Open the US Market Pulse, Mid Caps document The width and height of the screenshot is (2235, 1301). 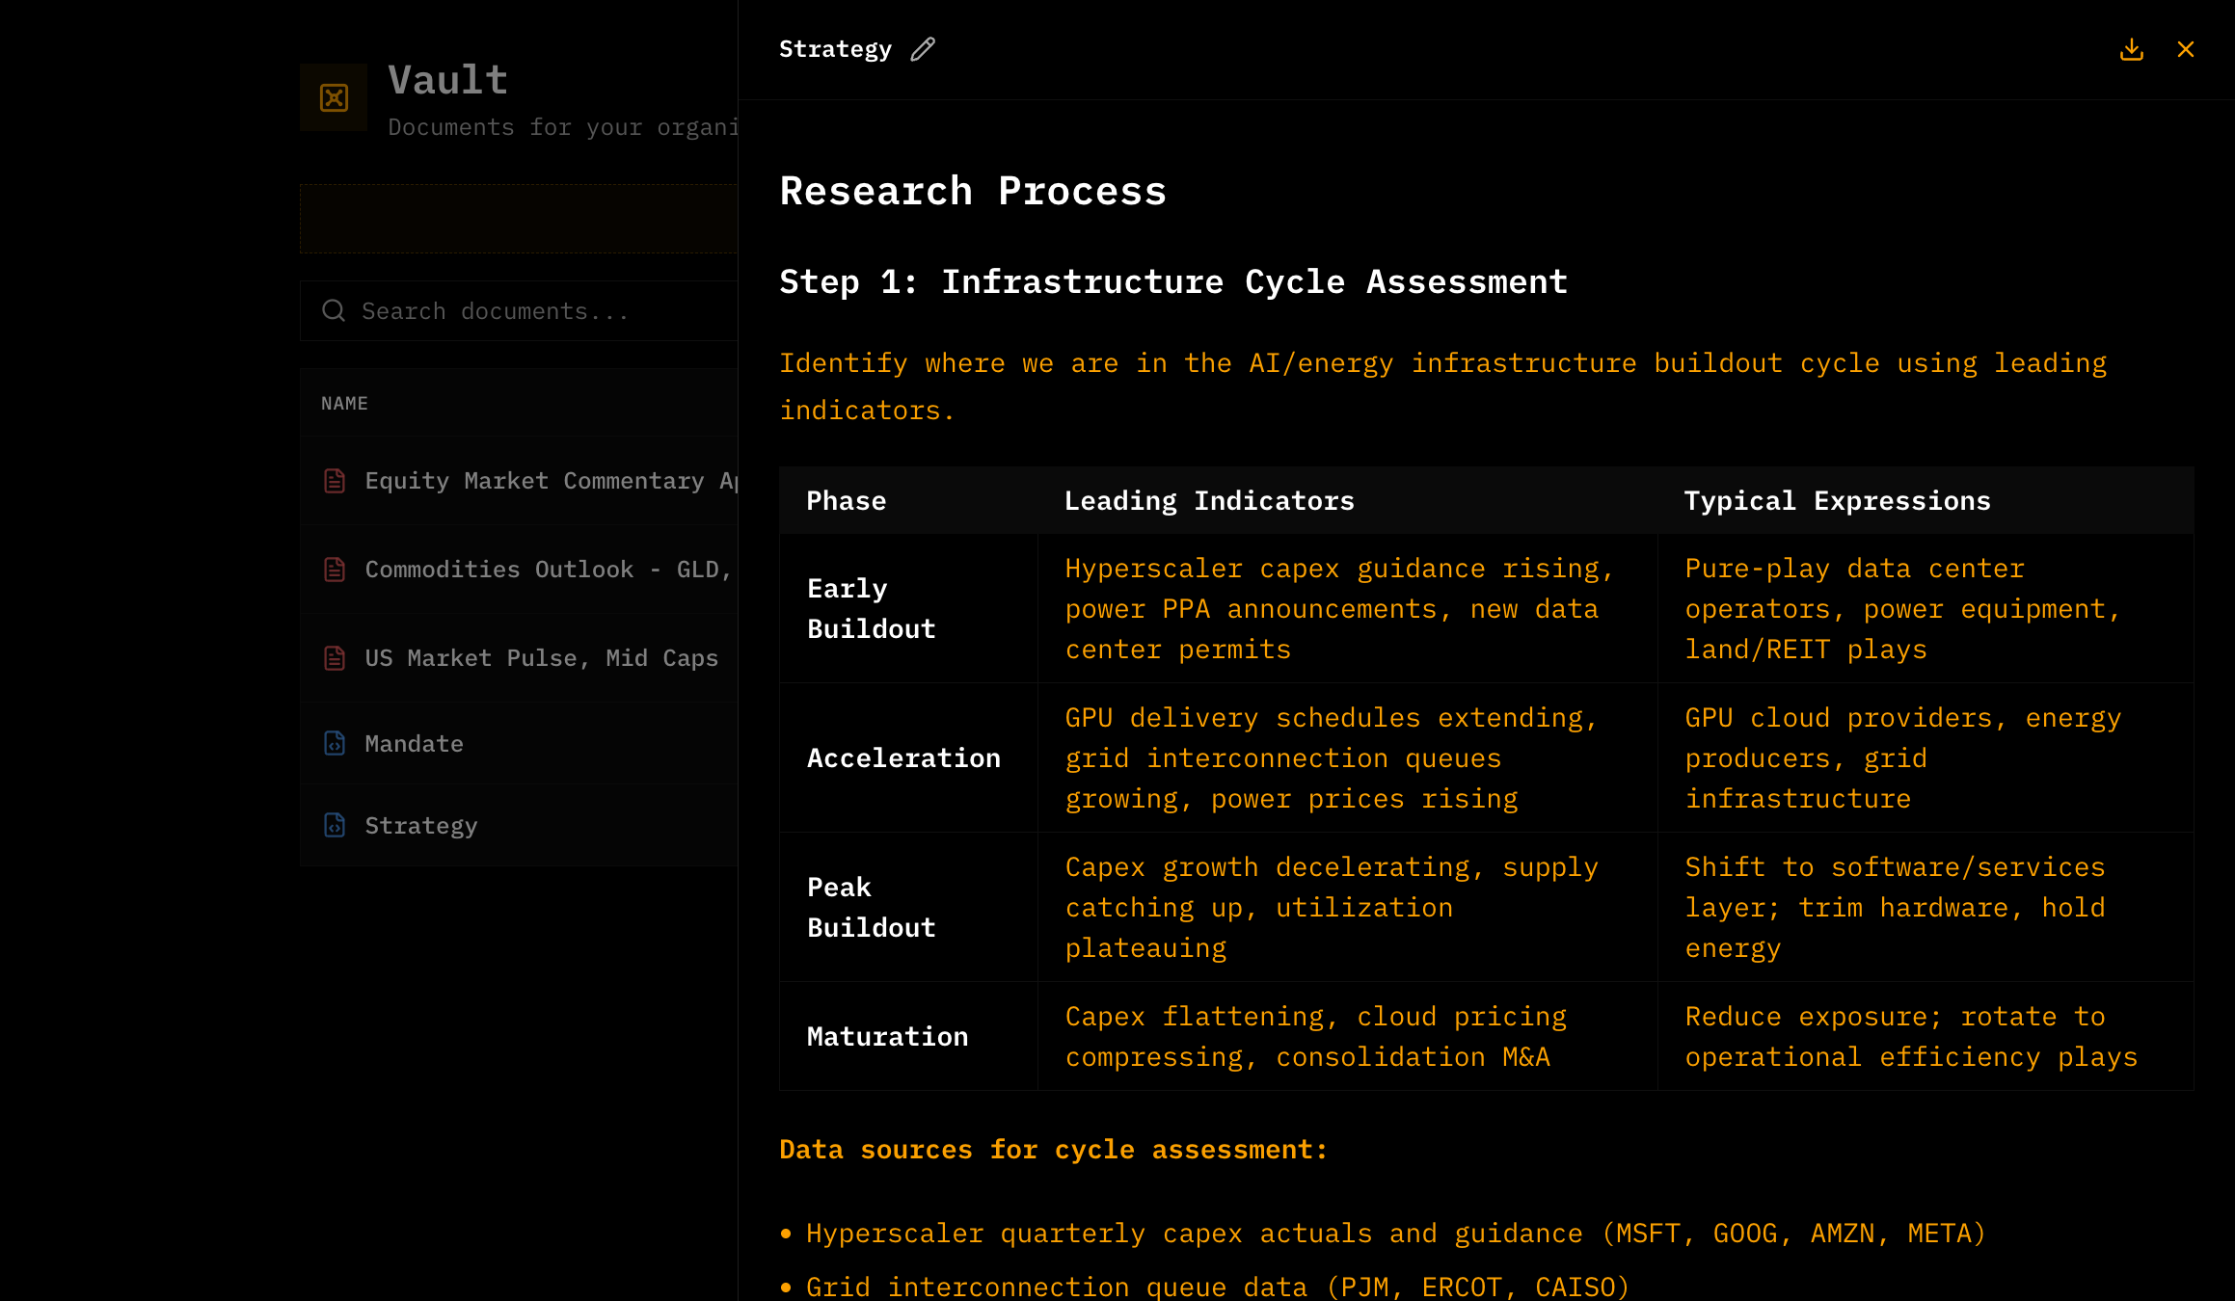coord(541,657)
